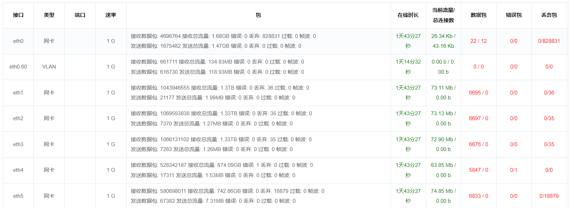This screenshot has height=208, width=571.
Task: Select the 错误包 column header
Action: tap(514, 15)
